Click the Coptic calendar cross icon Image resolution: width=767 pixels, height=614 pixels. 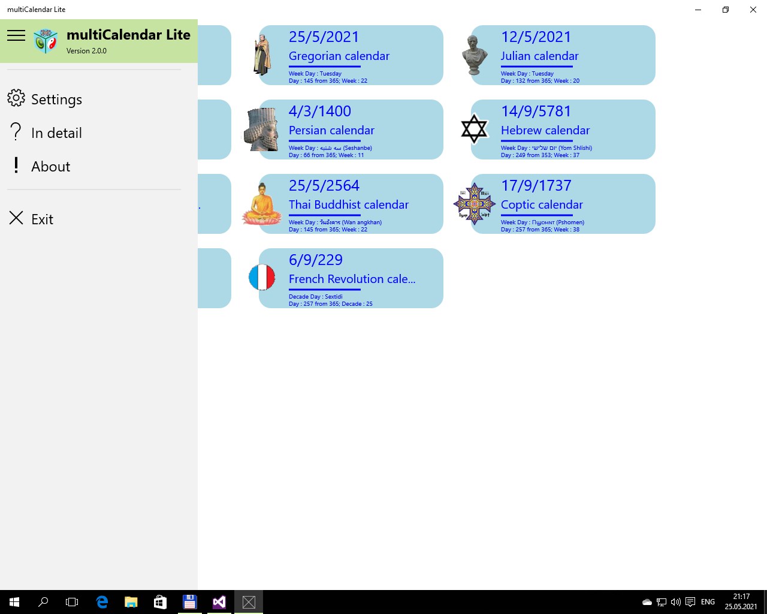click(474, 204)
